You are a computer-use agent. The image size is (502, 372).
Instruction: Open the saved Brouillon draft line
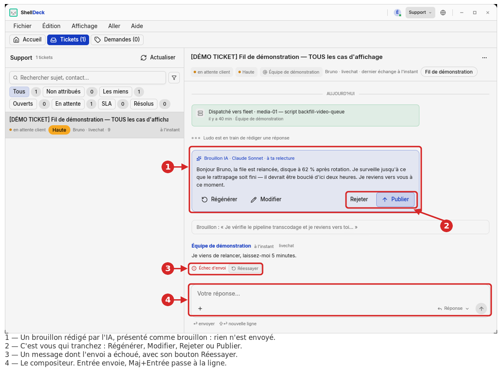[340, 227]
